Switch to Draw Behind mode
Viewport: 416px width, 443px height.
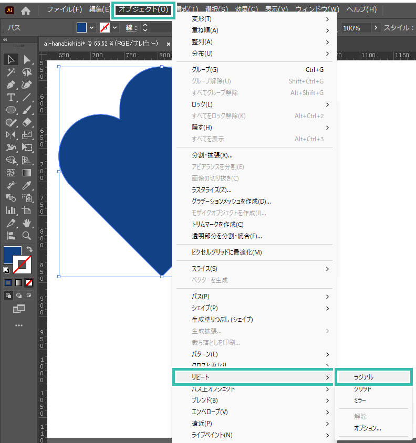(x=19, y=295)
